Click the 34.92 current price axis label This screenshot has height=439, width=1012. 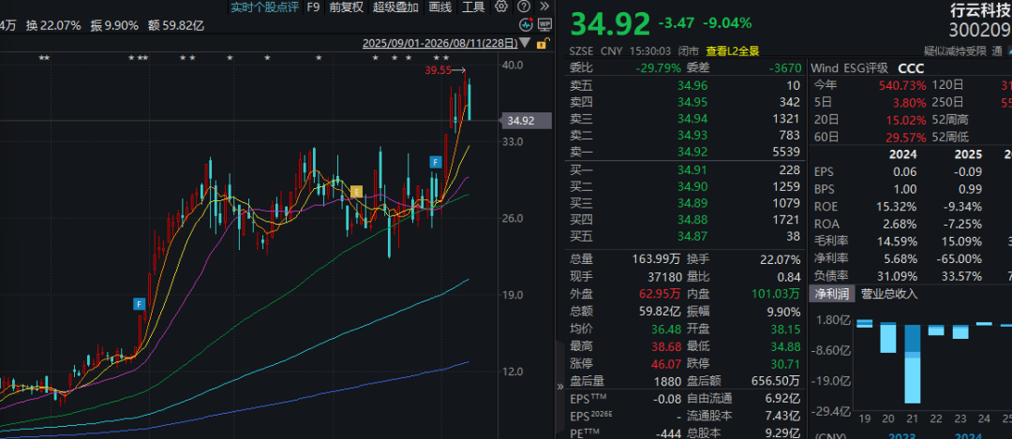[527, 121]
